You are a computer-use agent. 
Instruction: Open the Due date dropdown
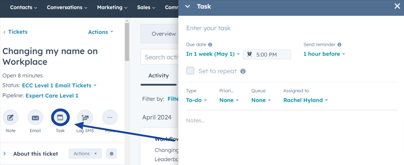tap(213, 54)
